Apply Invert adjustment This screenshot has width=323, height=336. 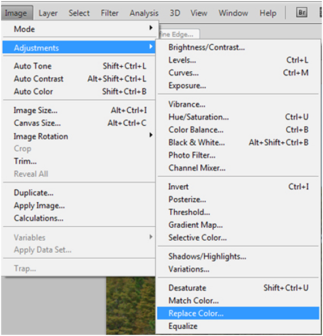[238, 186]
